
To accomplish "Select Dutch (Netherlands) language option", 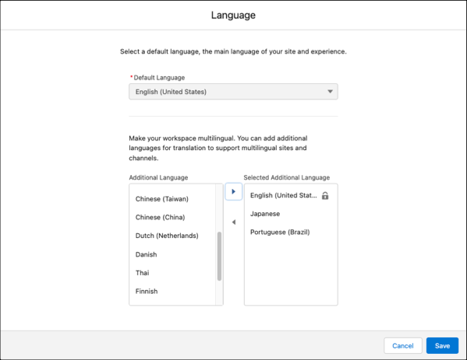I will (167, 236).
